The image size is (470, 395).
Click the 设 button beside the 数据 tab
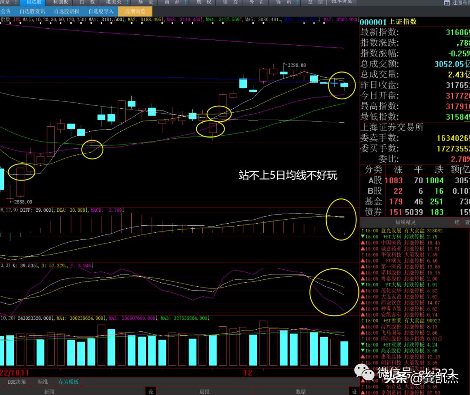coord(354,392)
